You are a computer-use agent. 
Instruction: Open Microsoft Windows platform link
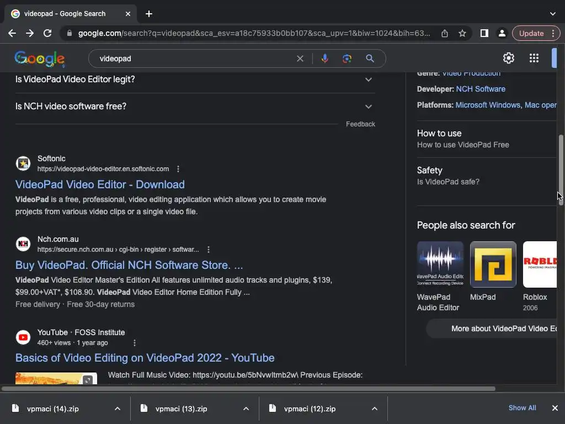(488, 105)
